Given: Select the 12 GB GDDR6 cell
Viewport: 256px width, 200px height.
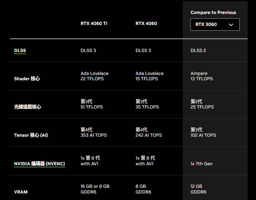Looking at the screenshot, I should [x=198, y=189].
